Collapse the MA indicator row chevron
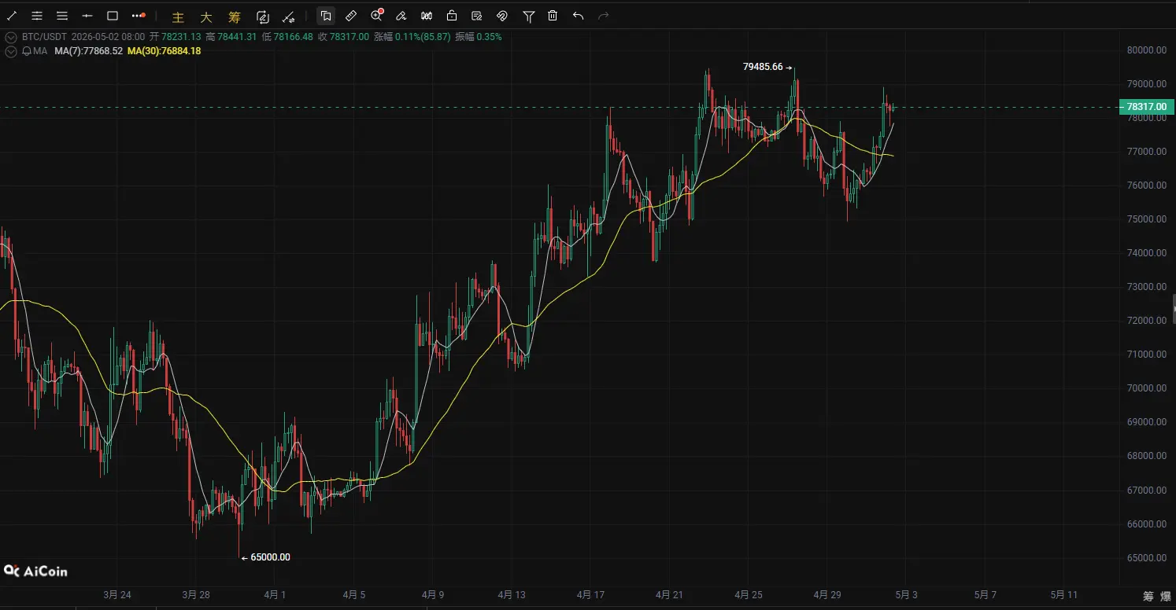The height and width of the screenshot is (610, 1176). tap(10, 51)
